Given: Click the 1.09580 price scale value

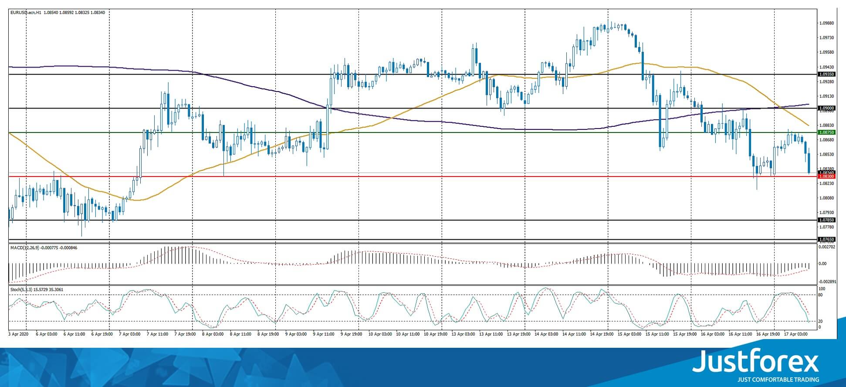Looking at the screenshot, I should 827,52.
